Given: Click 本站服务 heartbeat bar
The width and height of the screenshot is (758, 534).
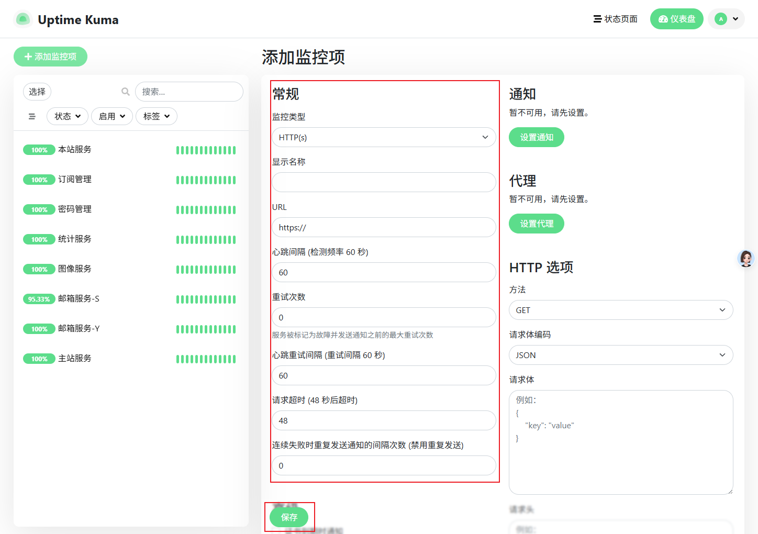Looking at the screenshot, I should (x=206, y=150).
